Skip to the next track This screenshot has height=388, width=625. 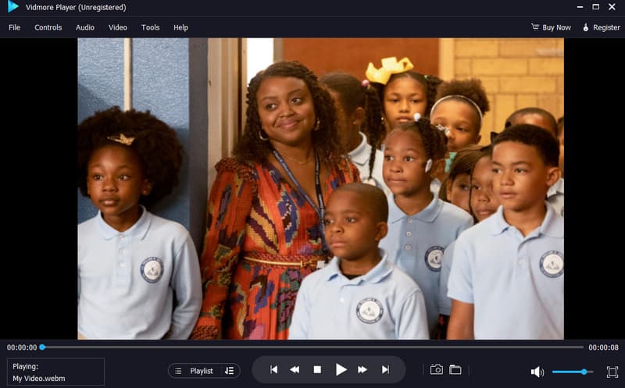click(385, 370)
